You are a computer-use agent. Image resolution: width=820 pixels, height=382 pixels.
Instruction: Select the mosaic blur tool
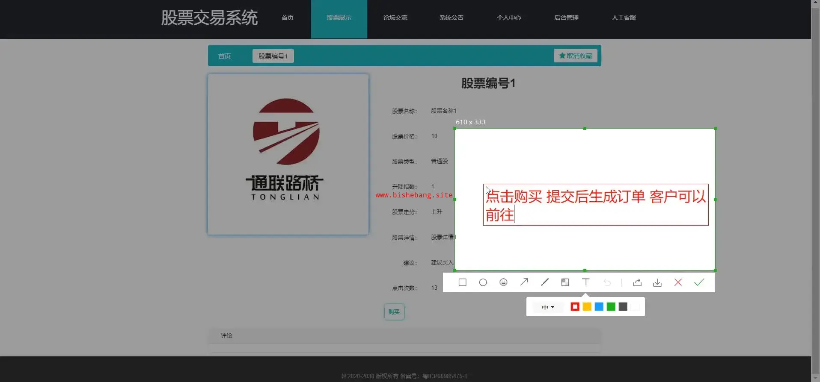tap(565, 282)
